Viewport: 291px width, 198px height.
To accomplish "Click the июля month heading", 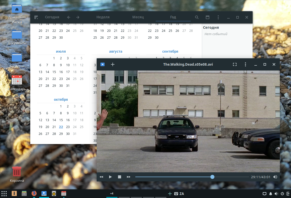I will [61, 51].
